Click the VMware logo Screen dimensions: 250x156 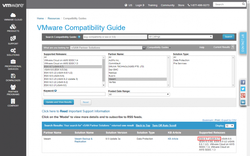(x=13, y=5)
